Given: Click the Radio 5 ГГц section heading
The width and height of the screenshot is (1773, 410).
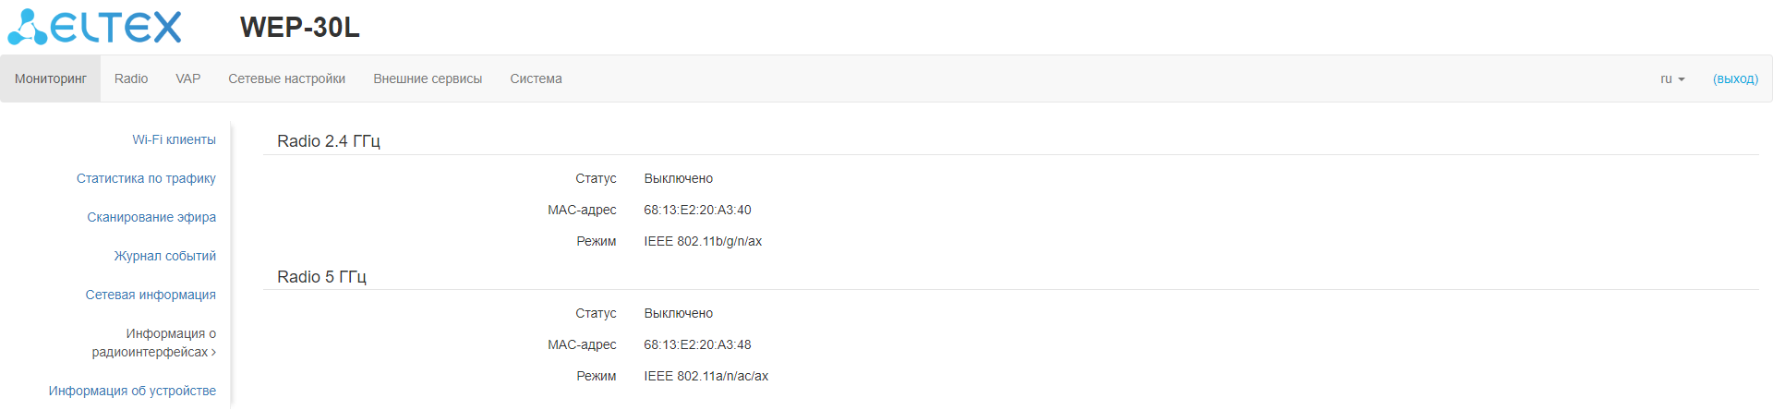Looking at the screenshot, I should (x=321, y=276).
